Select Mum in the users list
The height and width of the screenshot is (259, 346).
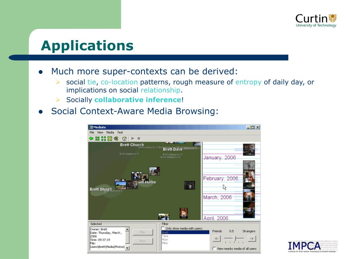point(186,239)
